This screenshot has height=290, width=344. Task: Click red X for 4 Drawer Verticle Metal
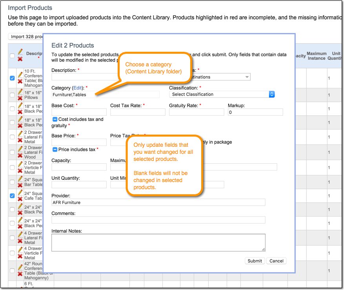(x=20, y=256)
